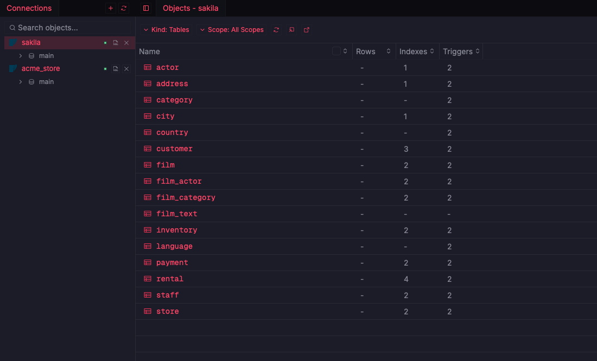
Task: Click the table icon for city
Action: (x=148, y=116)
